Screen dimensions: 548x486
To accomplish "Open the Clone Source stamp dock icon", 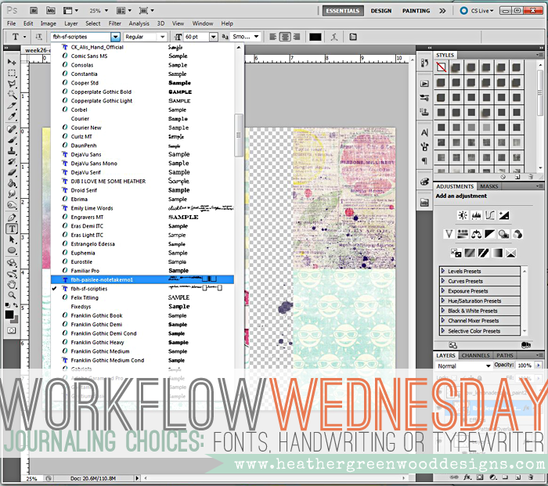I will click(424, 112).
